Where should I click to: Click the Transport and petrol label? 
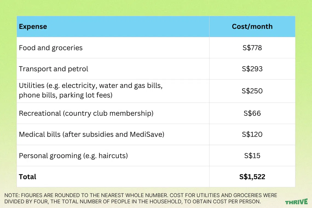53,69
